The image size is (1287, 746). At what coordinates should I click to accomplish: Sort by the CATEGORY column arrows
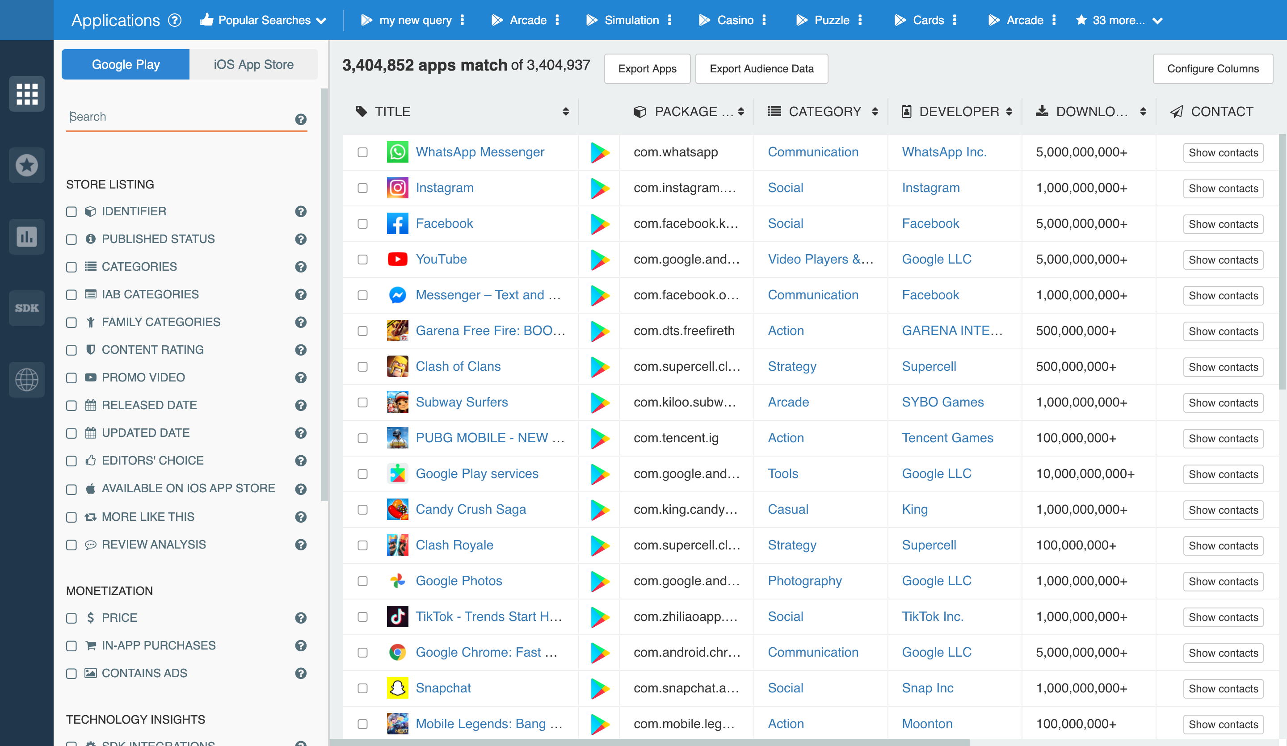875,112
